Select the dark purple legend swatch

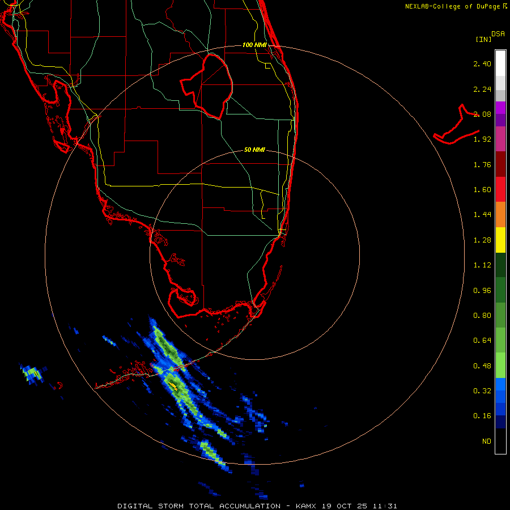tap(500, 120)
